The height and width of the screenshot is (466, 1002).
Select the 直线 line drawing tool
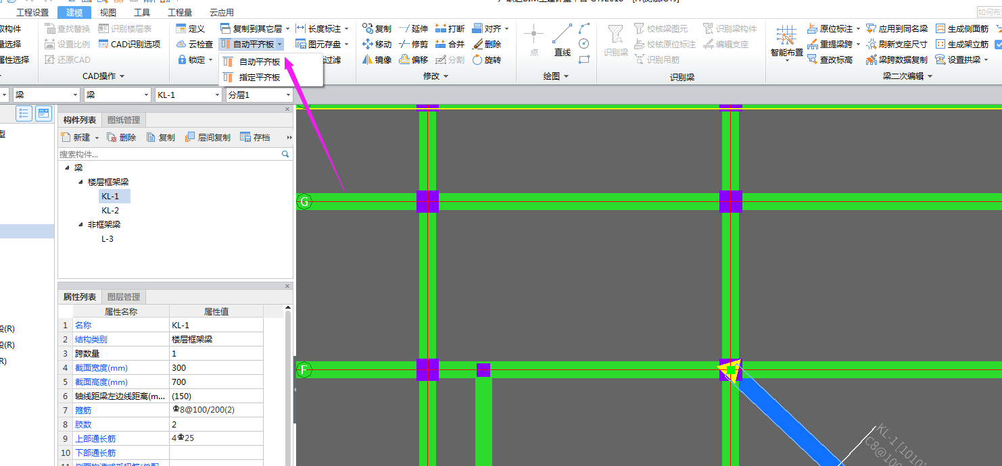[x=563, y=41]
